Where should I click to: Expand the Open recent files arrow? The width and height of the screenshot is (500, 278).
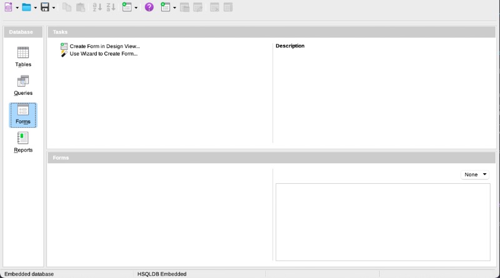36,7
